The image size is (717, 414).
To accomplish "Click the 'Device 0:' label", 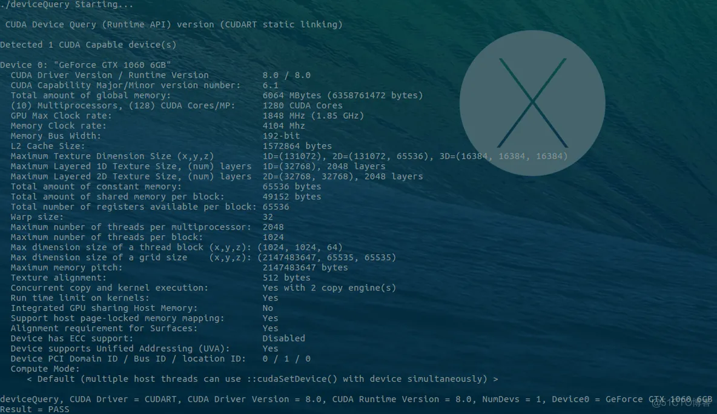I will [x=24, y=65].
